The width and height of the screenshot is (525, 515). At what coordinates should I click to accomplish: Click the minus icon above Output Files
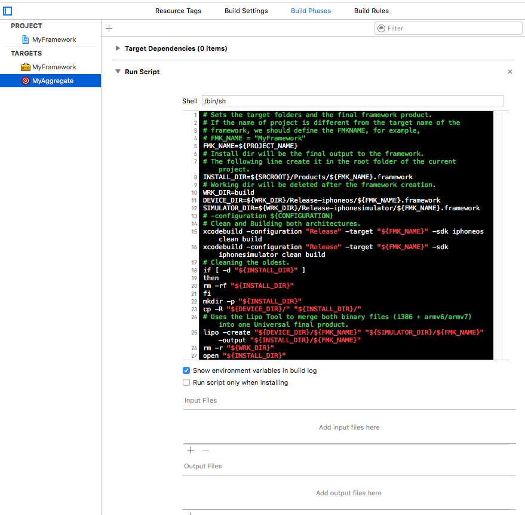click(206, 450)
